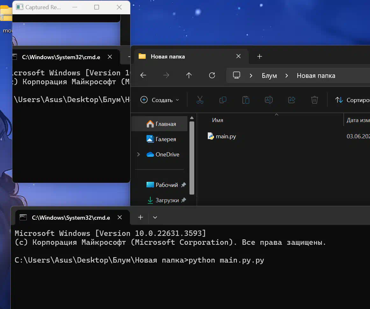Screen dimensions: 370x309
Task: Click the sidebar scrollbar up arrow
Action: click(x=192, y=118)
